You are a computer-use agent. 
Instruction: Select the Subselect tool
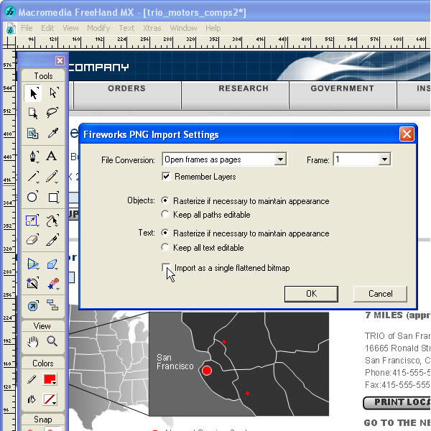tap(52, 93)
